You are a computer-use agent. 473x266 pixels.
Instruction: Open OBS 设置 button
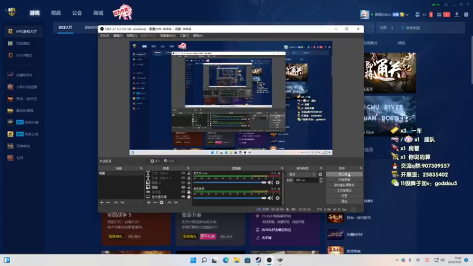344,196
